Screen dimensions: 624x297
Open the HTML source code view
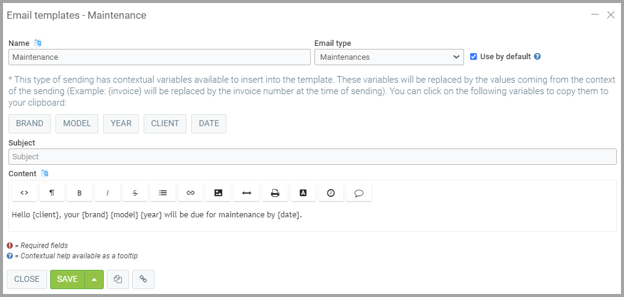pos(24,193)
